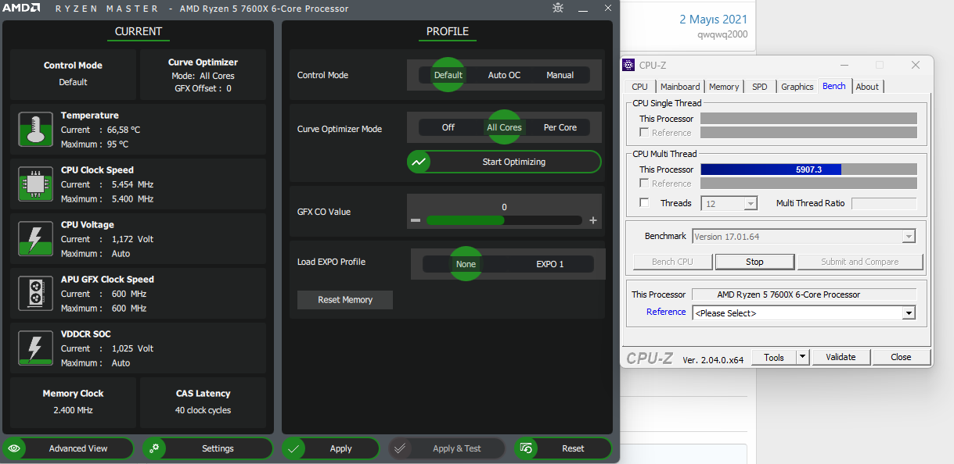This screenshot has width=954, height=464.
Task: Toggle Single Thread Reference checkbox
Action: pos(644,133)
